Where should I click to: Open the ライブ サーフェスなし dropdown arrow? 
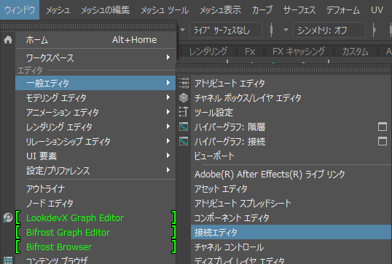click(x=183, y=30)
